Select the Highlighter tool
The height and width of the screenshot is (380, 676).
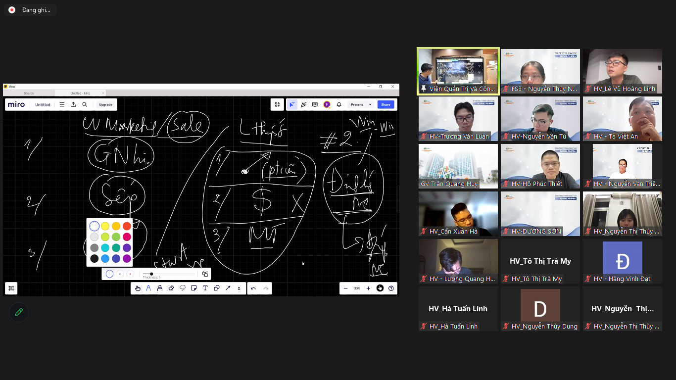pyautogui.click(x=160, y=288)
